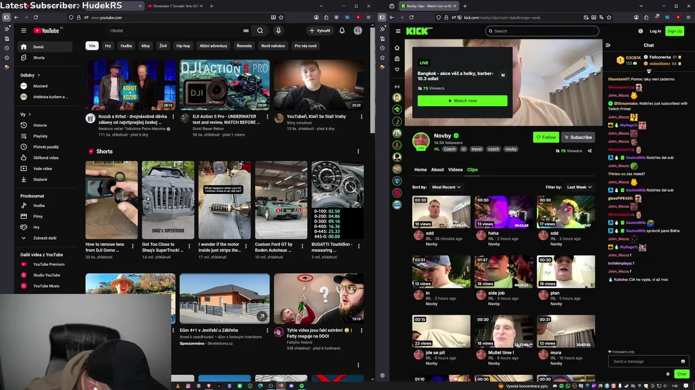This screenshot has width=695, height=390.
Task: Click the Kick logo
Action: coord(419,31)
